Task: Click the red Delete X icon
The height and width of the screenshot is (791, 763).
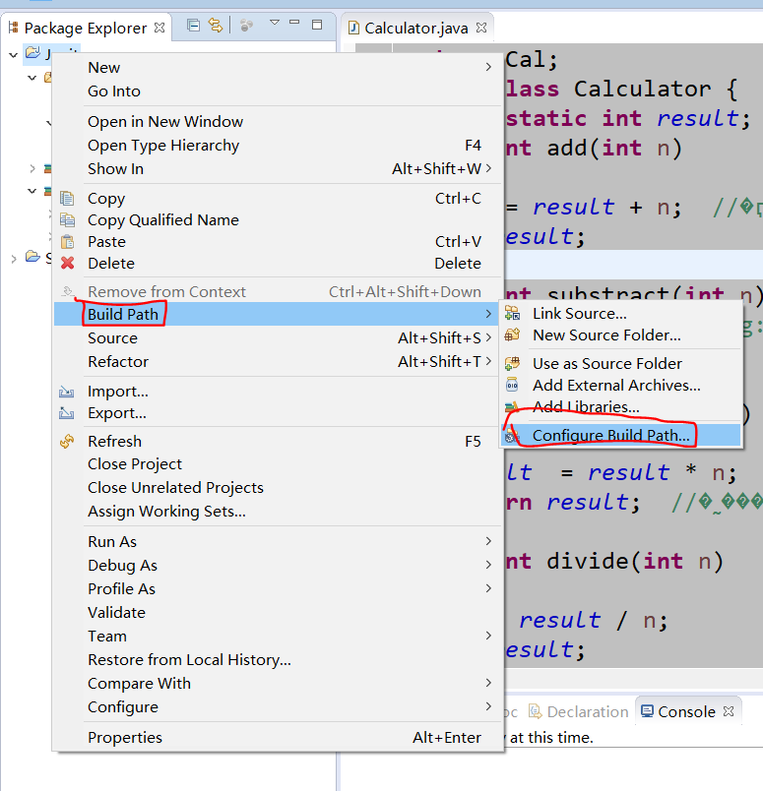Action: point(67,263)
